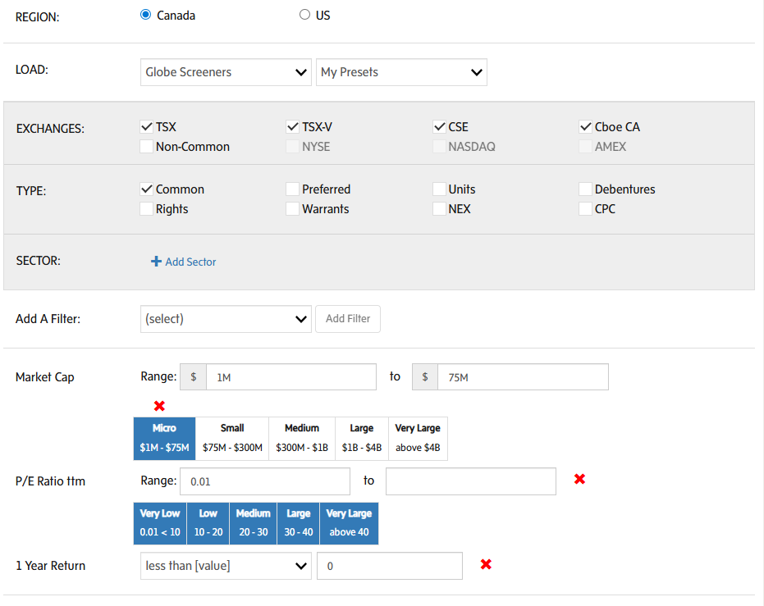Open the Add A Filter select dropdown
764x606 pixels.
(226, 319)
